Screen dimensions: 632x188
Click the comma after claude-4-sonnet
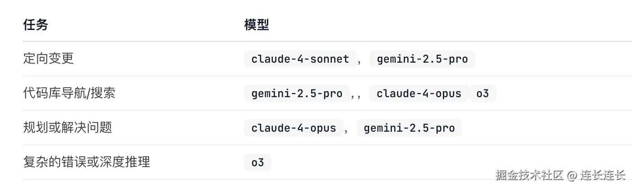click(x=360, y=60)
